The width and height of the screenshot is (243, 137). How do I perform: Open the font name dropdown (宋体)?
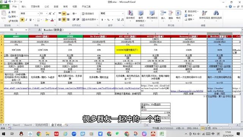click(x=38, y=14)
